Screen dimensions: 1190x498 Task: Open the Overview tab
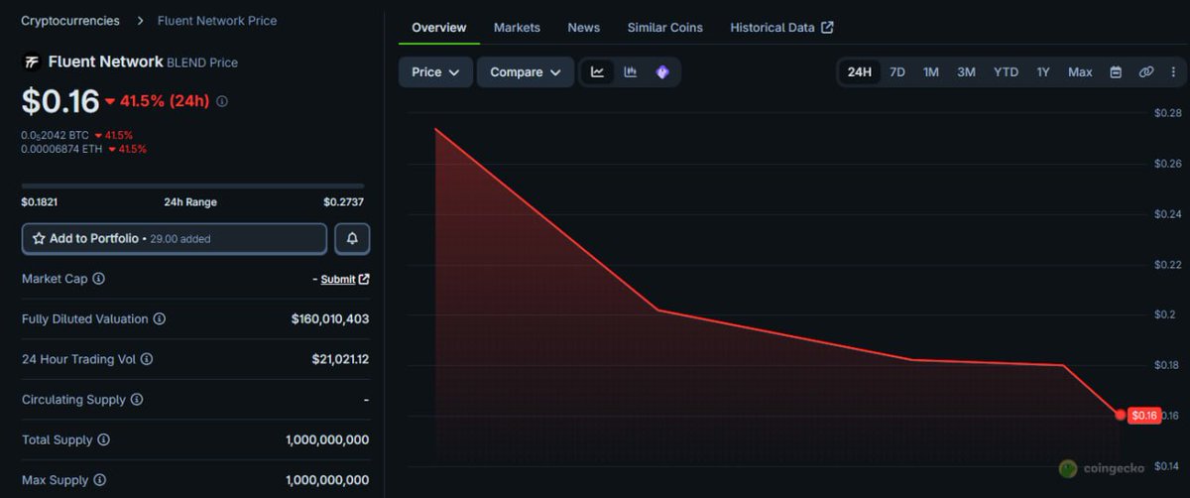(439, 28)
